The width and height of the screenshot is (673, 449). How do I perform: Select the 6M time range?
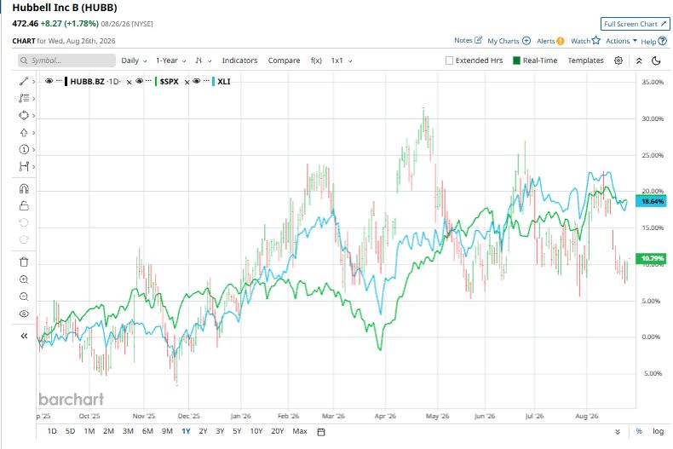click(147, 431)
